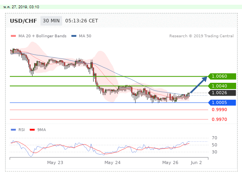Click the RSI blue legend swatch

point(13,130)
